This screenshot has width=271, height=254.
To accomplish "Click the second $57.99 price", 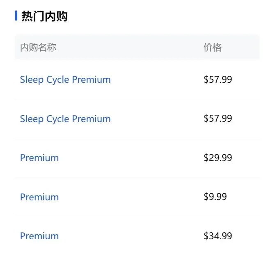I will pos(218,118).
